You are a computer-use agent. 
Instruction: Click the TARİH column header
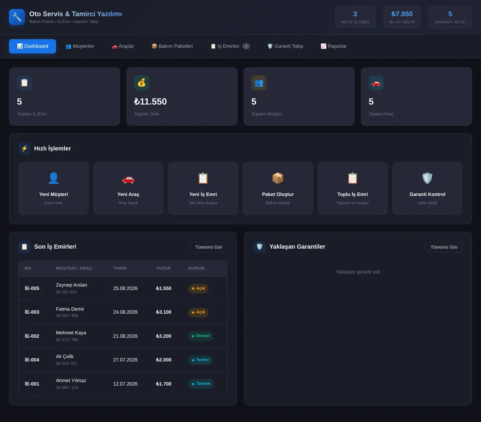[x=120, y=268]
